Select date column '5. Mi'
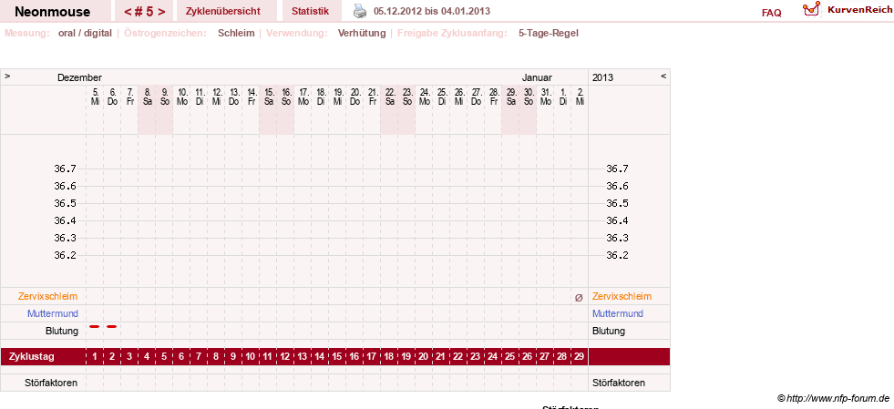 pos(95,97)
